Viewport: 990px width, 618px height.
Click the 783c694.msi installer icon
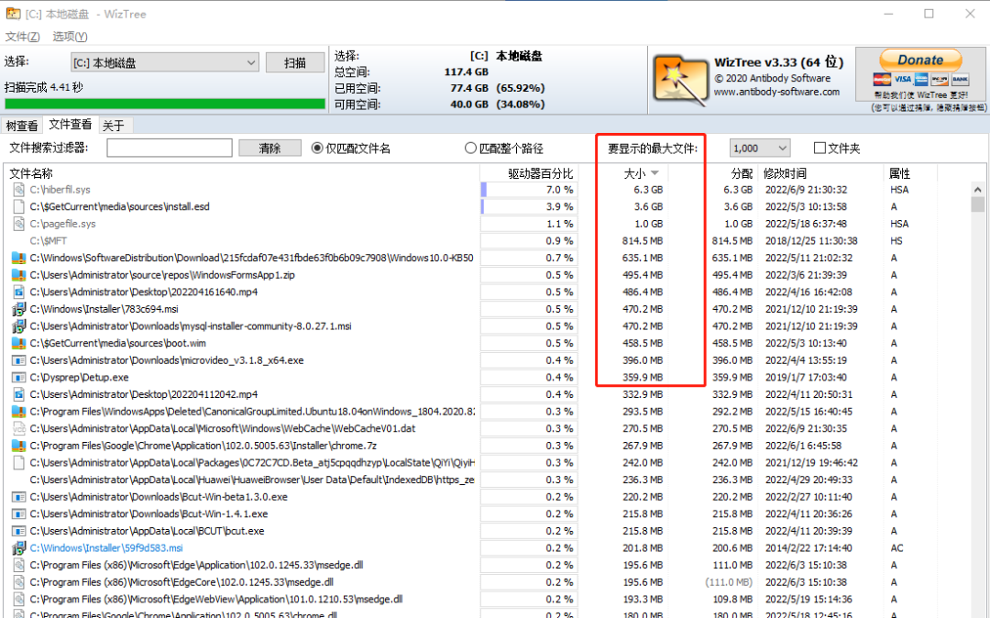19,309
